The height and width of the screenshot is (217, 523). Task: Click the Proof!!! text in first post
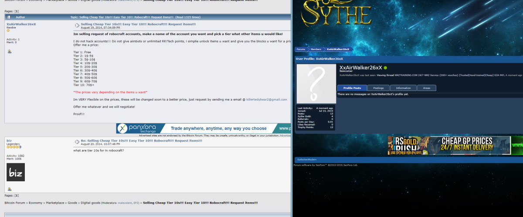[x=79, y=114]
